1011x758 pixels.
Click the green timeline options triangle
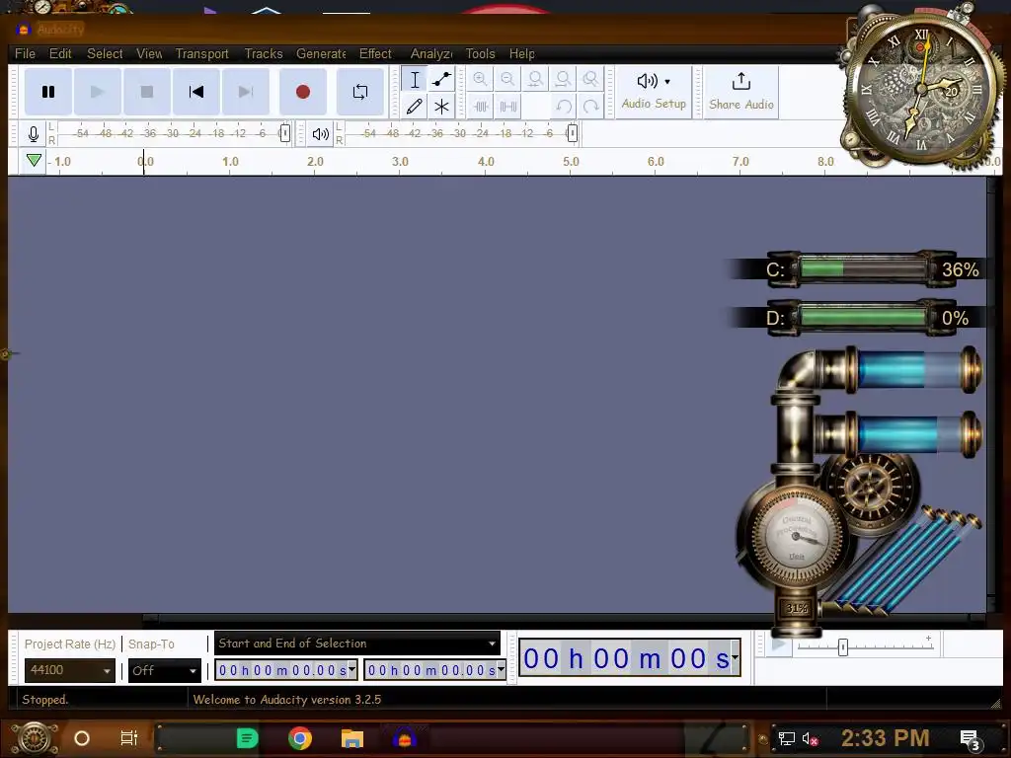pyautogui.click(x=35, y=161)
